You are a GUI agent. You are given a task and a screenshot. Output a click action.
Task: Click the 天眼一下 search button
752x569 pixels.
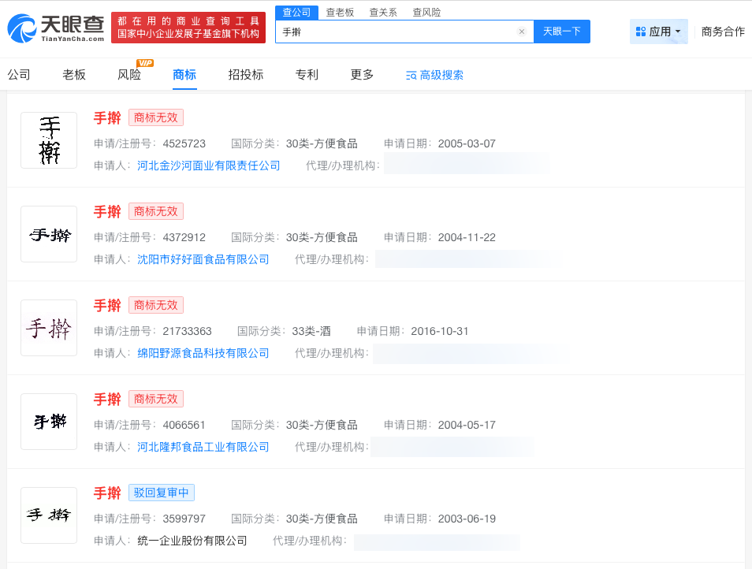[x=561, y=32]
